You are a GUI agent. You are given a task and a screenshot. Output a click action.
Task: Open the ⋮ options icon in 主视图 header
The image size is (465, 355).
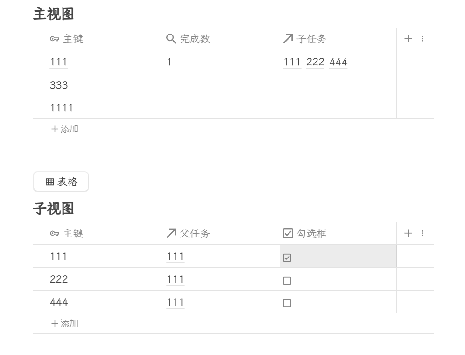[x=422, y=39]
